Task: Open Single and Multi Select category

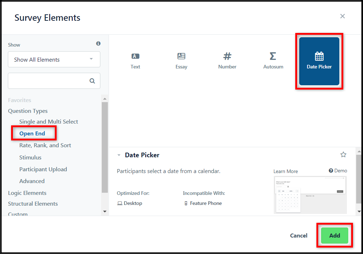Action: (x=49, y=121)
